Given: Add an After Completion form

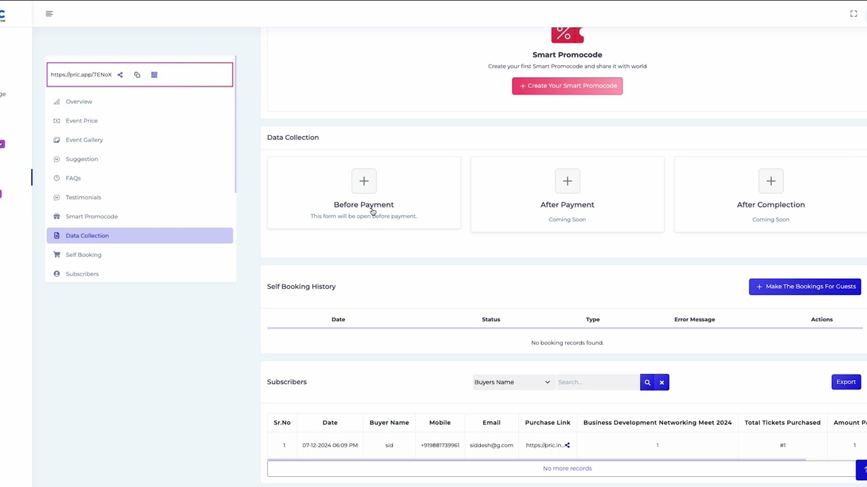Looking at the screenshot, I should [x=771, y=181].
